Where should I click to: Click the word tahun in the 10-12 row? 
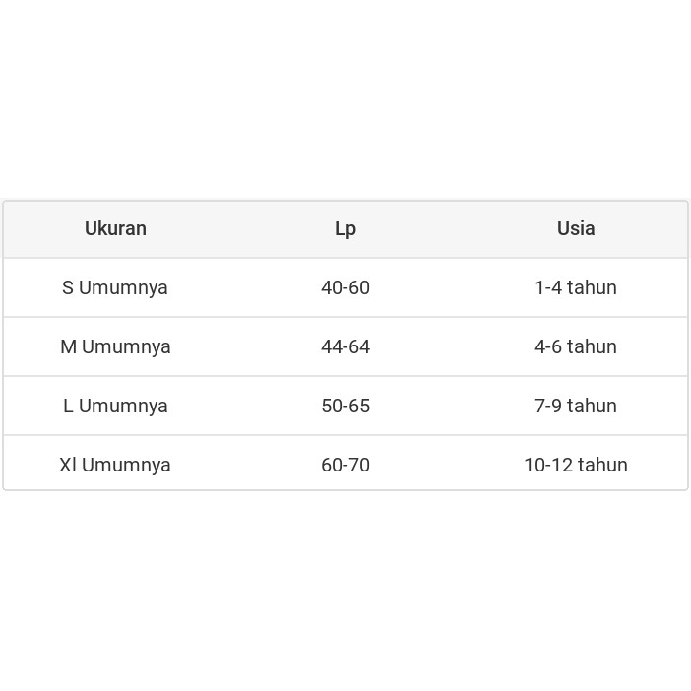[x=601, y=465]
